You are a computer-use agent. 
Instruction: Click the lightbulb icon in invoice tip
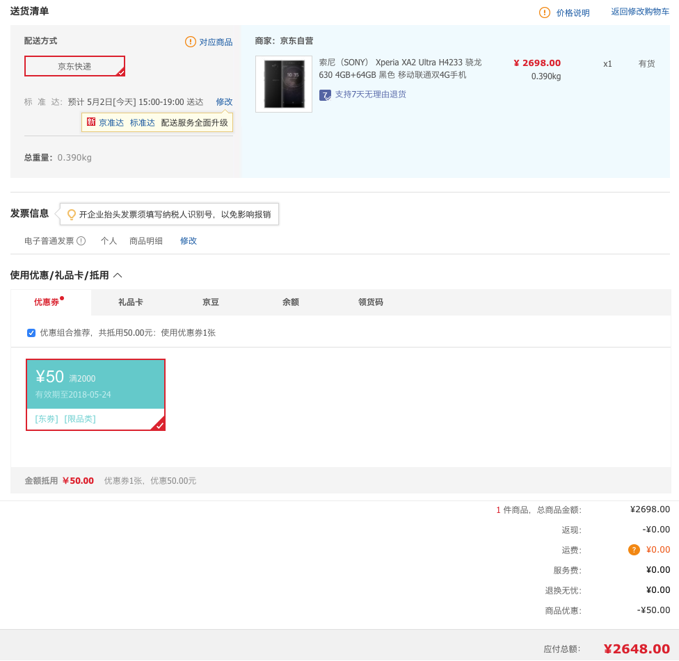(71, 215)
